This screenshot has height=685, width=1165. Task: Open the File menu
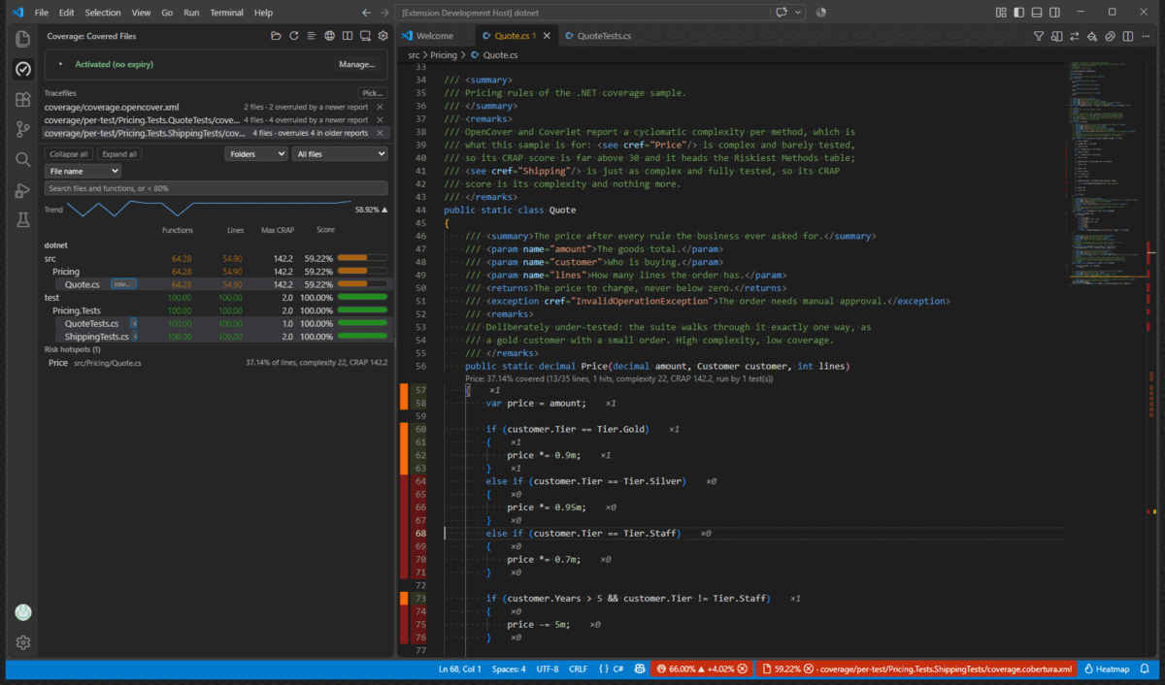(41, 13)
